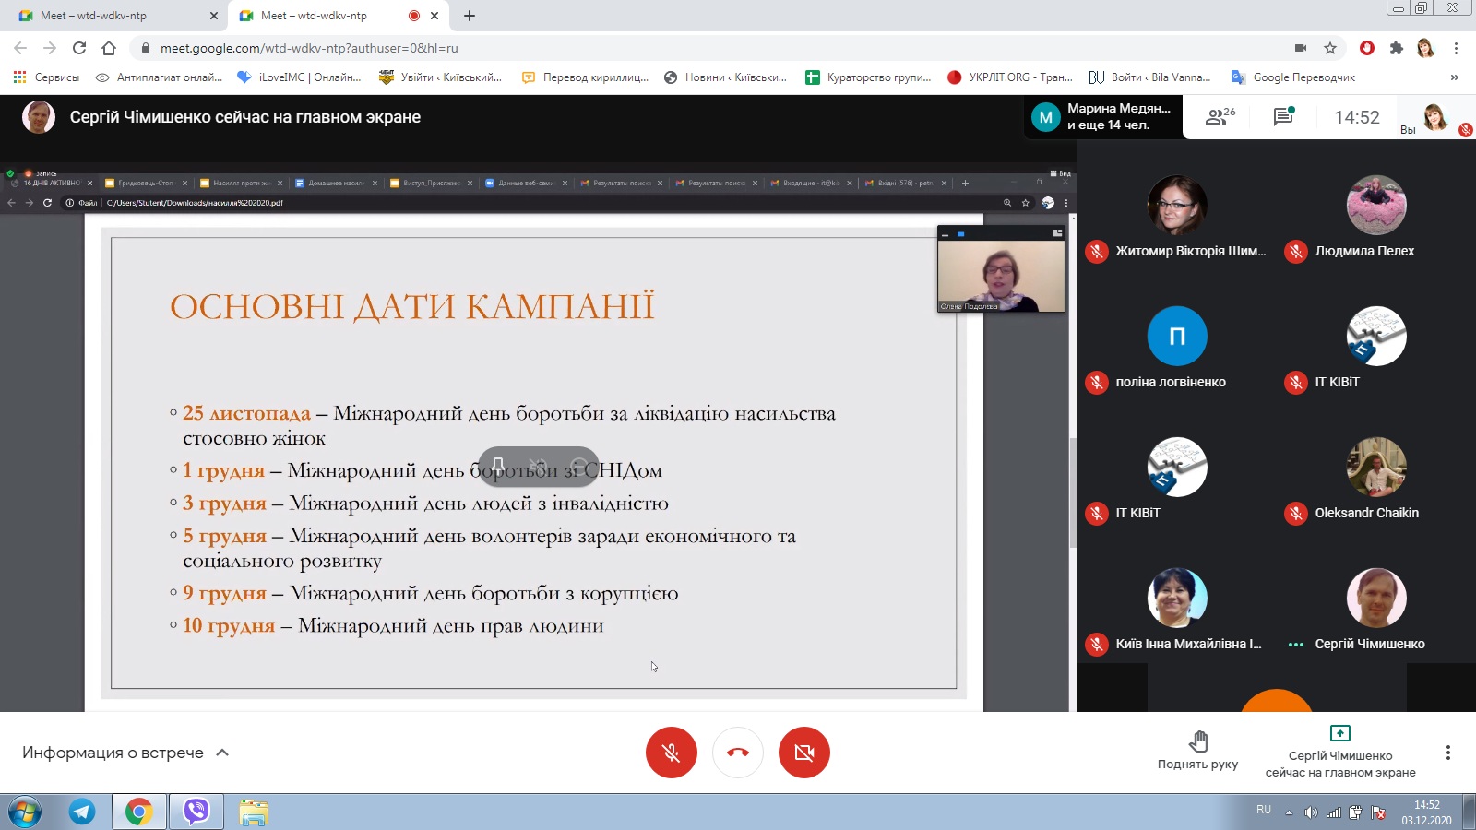Open the three-dot more options menu

click(1447, 753)
